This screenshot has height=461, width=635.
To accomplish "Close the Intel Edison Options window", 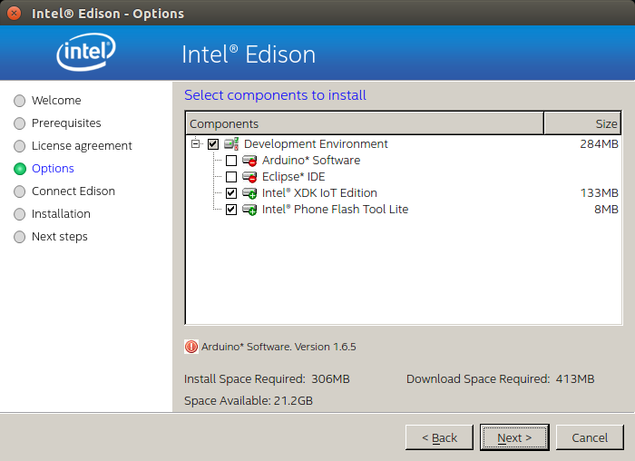I will (x=15, y=13).
